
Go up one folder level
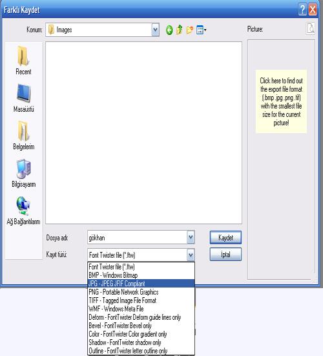[x=180, y=30]
